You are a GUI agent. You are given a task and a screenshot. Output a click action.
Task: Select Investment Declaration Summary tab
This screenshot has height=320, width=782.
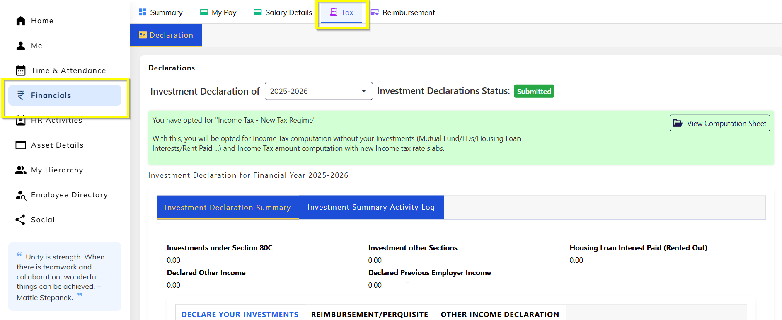tap(228, 207)
